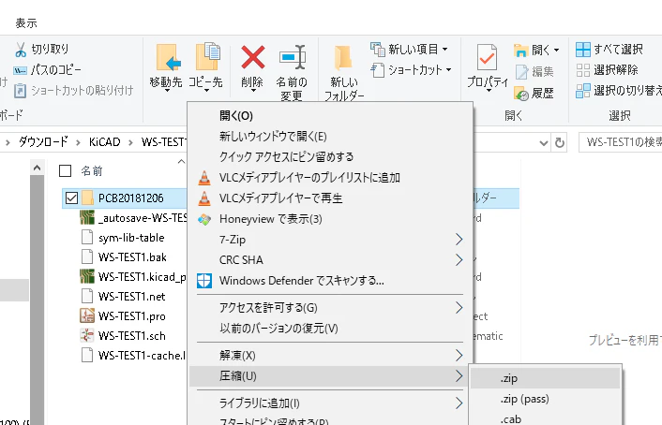Image resolution: width=662 pixels, height=425 pixels.
Task: Sort by the 名前 column header
Action: click(x=92, y=171)
